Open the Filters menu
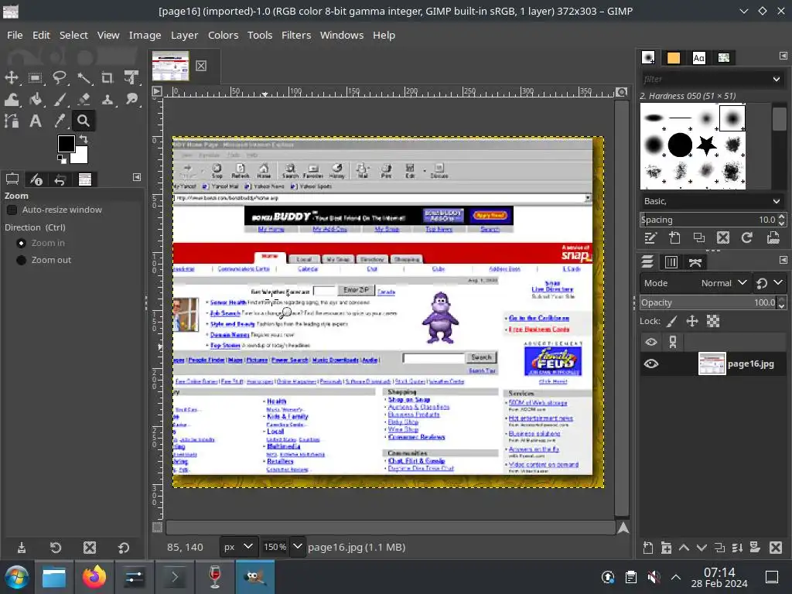Screen dimensions: 792x594 (296, 35)
